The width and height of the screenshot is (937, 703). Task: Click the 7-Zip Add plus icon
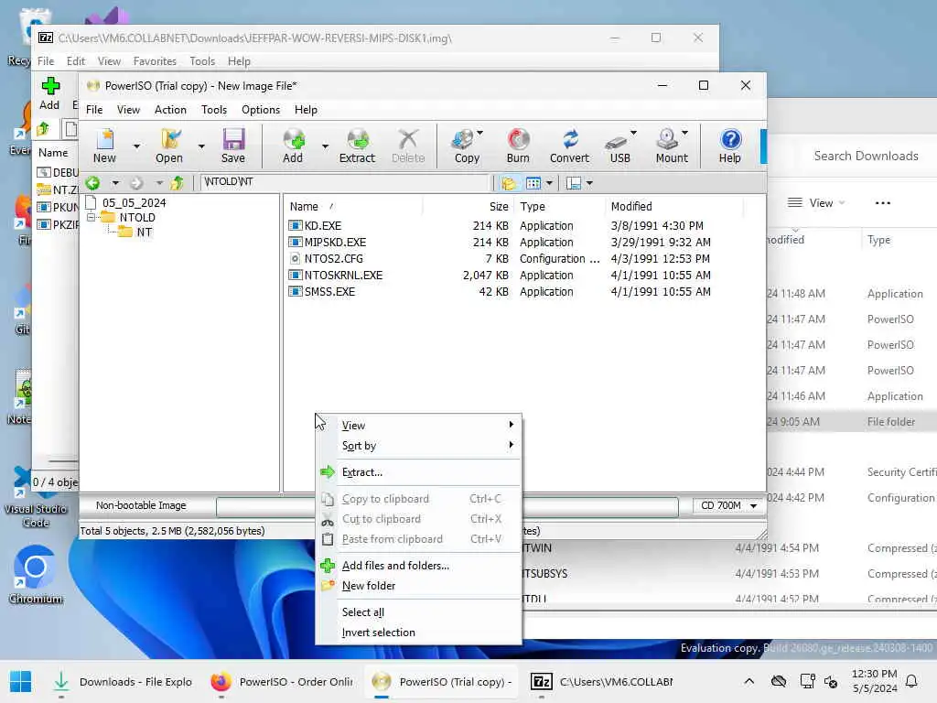[50, 85]
